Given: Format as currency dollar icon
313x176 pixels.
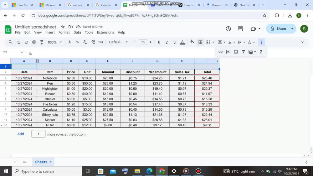Looking at the screenshot, I should (x=69, y=42).
